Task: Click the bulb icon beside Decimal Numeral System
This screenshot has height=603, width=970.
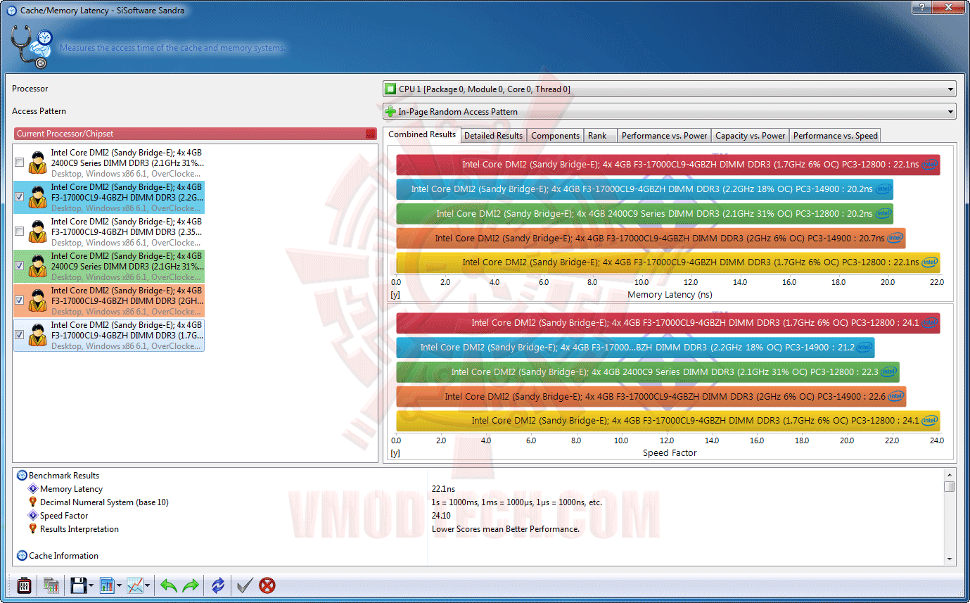Action: click(x=33, y=502)
